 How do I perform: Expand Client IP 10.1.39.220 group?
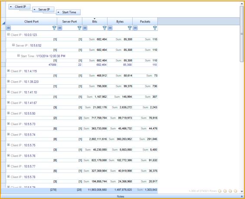coord(8,81)
